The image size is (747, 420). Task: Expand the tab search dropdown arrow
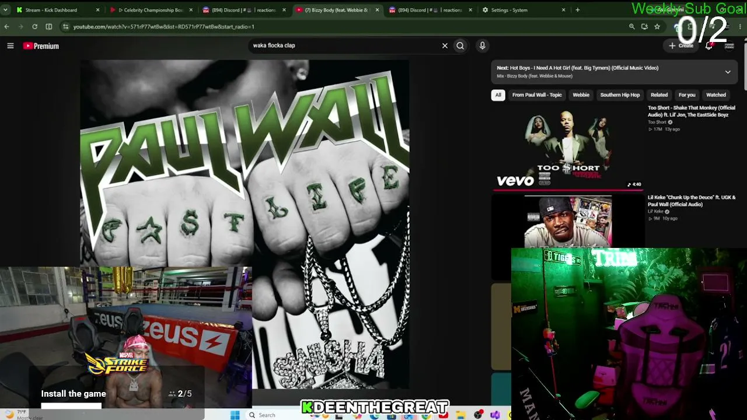pos(5,10)
